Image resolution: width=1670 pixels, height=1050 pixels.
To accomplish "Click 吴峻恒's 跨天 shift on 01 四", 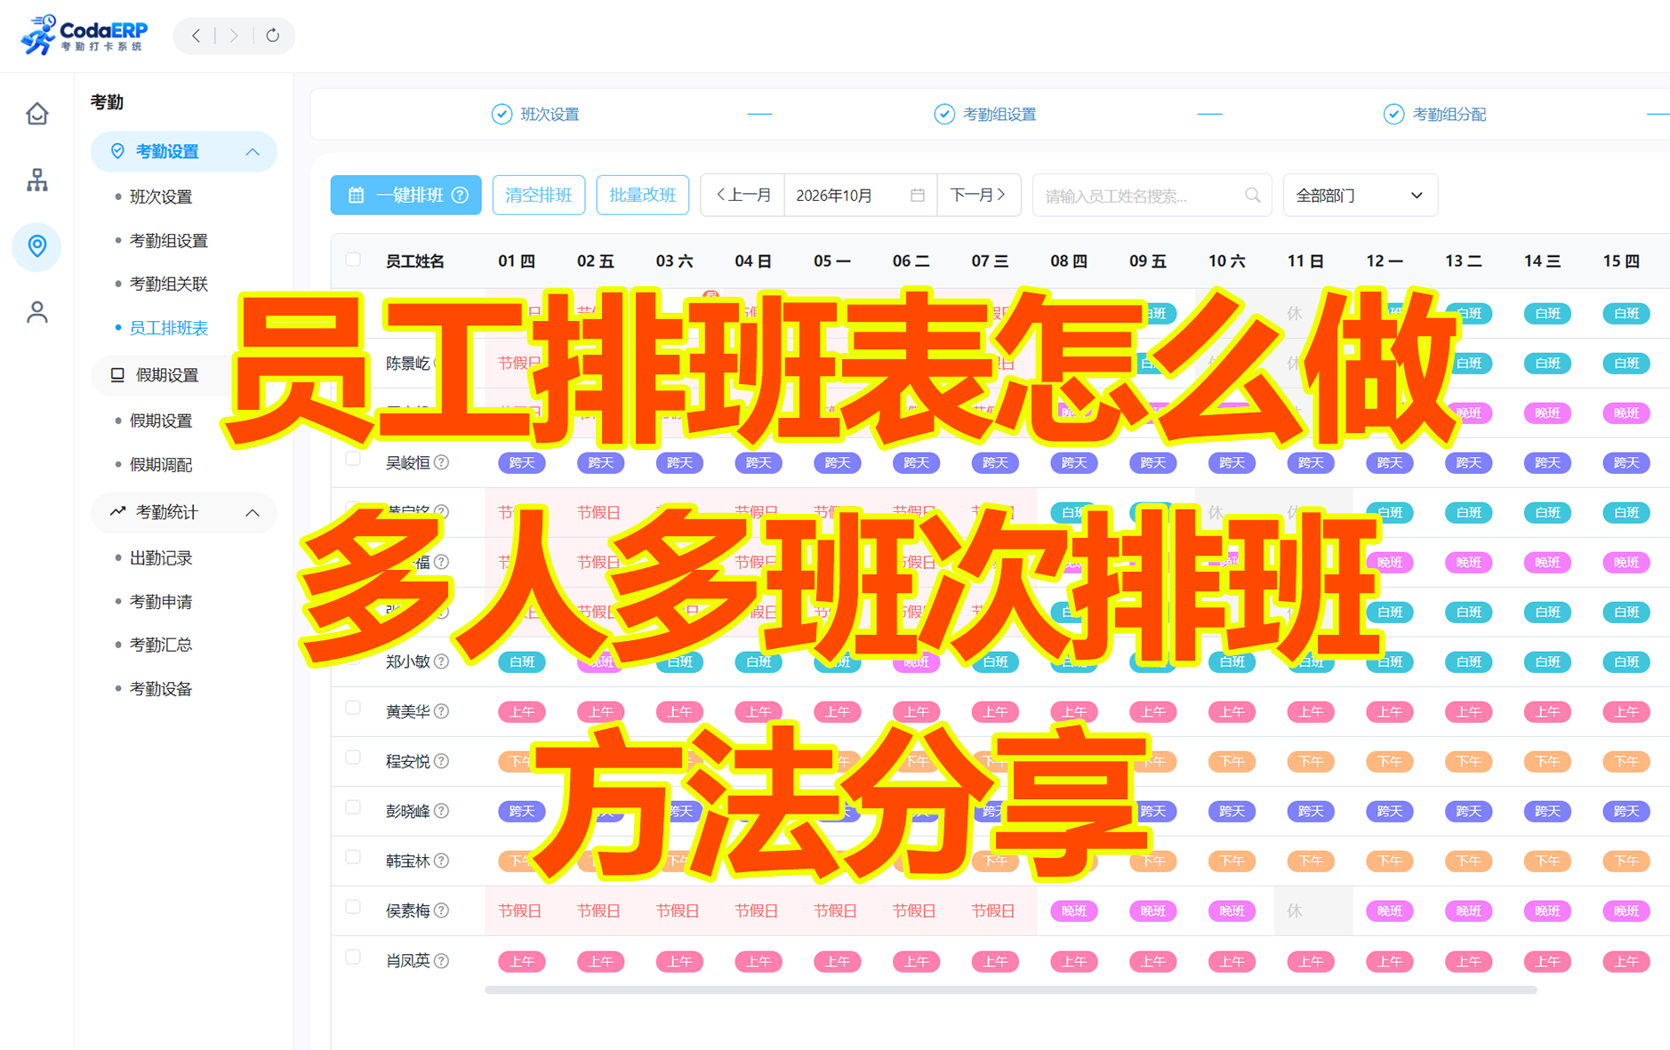I will pyautogui.click(x=521, y=462).
